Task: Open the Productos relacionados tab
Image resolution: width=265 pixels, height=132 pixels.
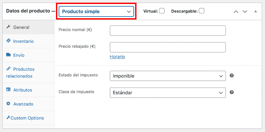Action: click(x=28, y=73)
